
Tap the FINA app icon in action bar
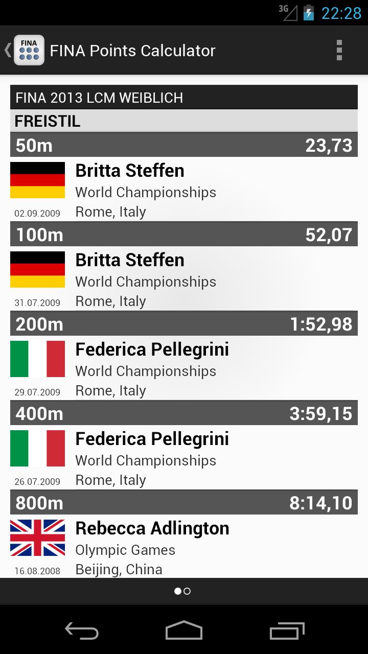pos(29,50)
